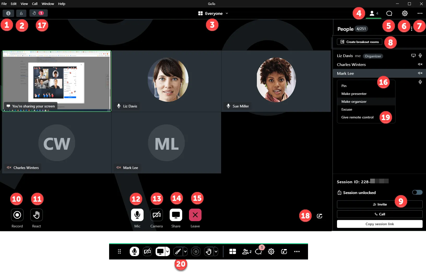
Task: Open the Settings gear in top bar
Action: pos(405,13)
